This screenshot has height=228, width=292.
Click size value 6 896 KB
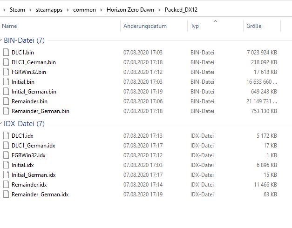(x=267, y=165)
